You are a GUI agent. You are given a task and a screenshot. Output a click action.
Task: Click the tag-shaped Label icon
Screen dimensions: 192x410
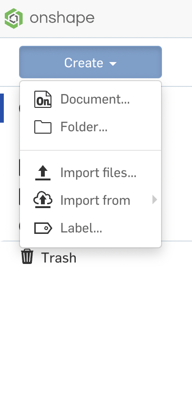click(x=43, y=228)
